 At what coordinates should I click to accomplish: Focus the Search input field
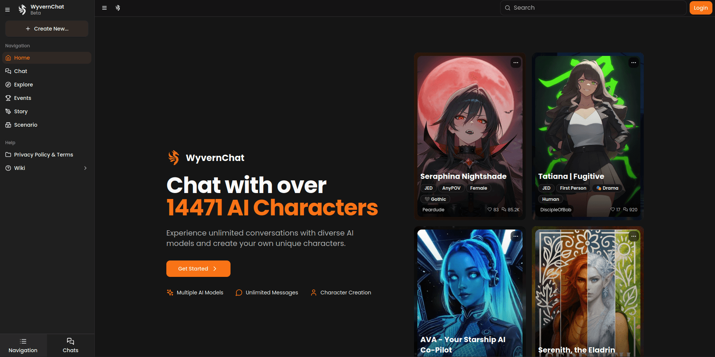(x=593, y=8)
